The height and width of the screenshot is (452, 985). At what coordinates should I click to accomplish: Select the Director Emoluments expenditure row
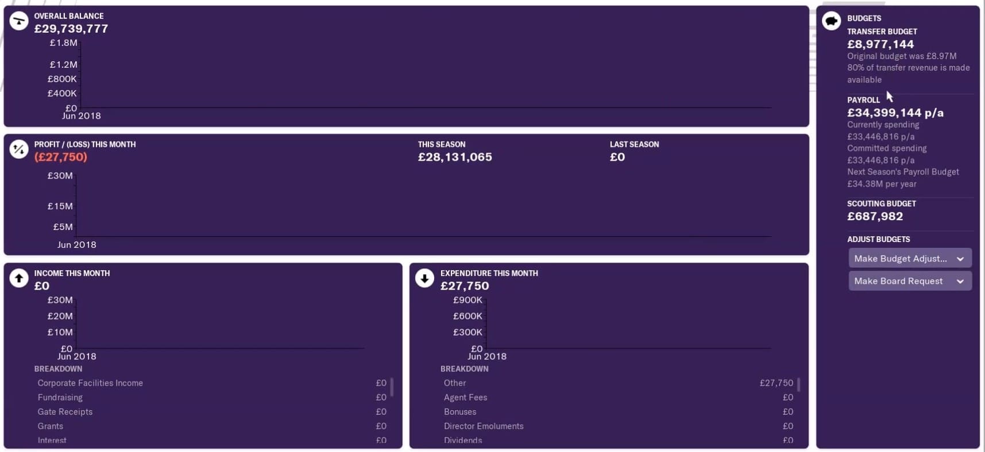click(x=618, y=426)
